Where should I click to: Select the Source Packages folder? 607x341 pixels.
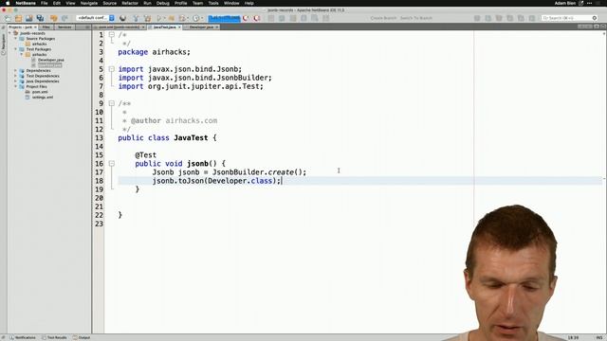(40, 39)
